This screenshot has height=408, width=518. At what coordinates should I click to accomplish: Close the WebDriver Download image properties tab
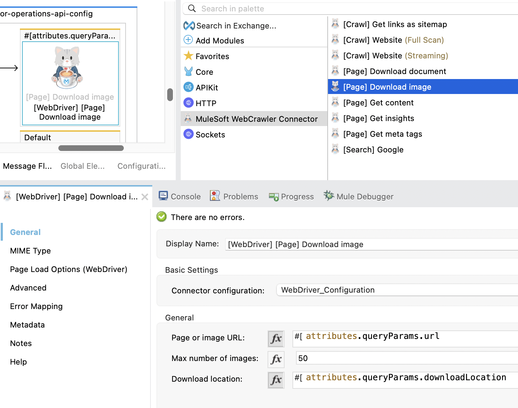tap(145, 197)
